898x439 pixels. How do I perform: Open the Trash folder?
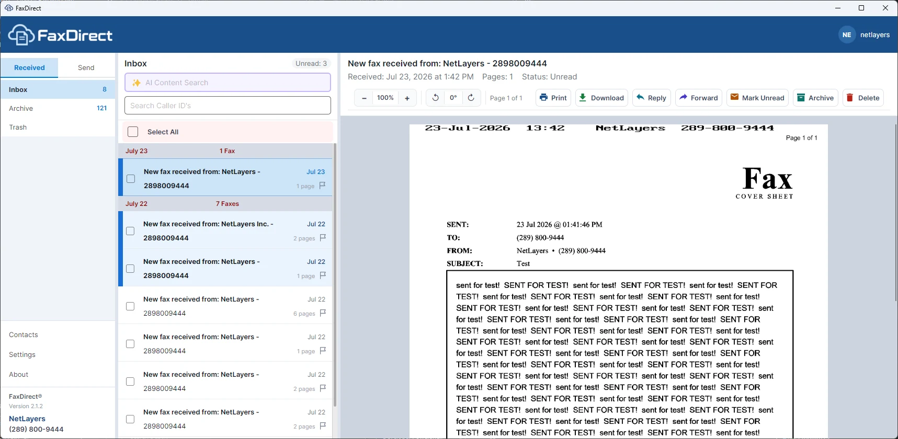click(x=58, y=127)
